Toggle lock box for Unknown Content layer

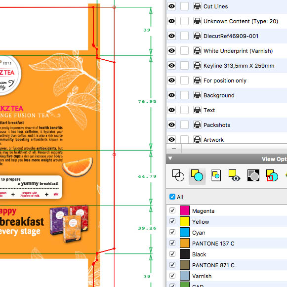tap(184, 21)
